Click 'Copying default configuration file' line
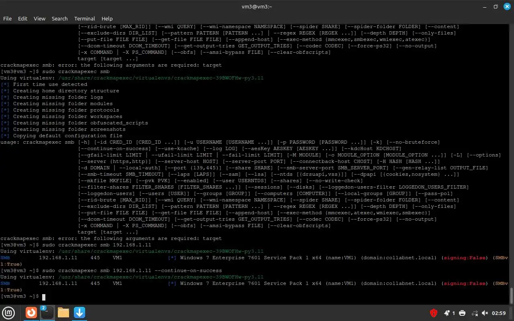514x321 pixels. [68, 136]
